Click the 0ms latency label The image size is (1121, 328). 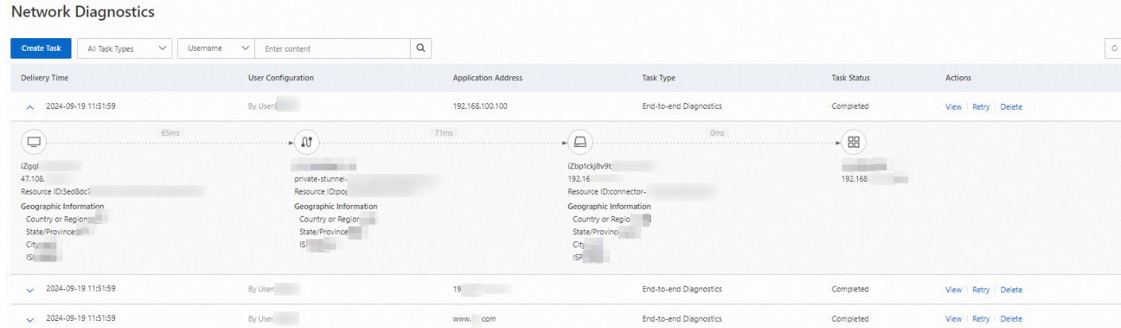click(x=717, y=133)
